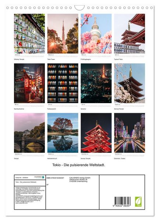Screen dimensions: 159x221
Task: Click the green eco leaf logo
Action: [138, 202]
